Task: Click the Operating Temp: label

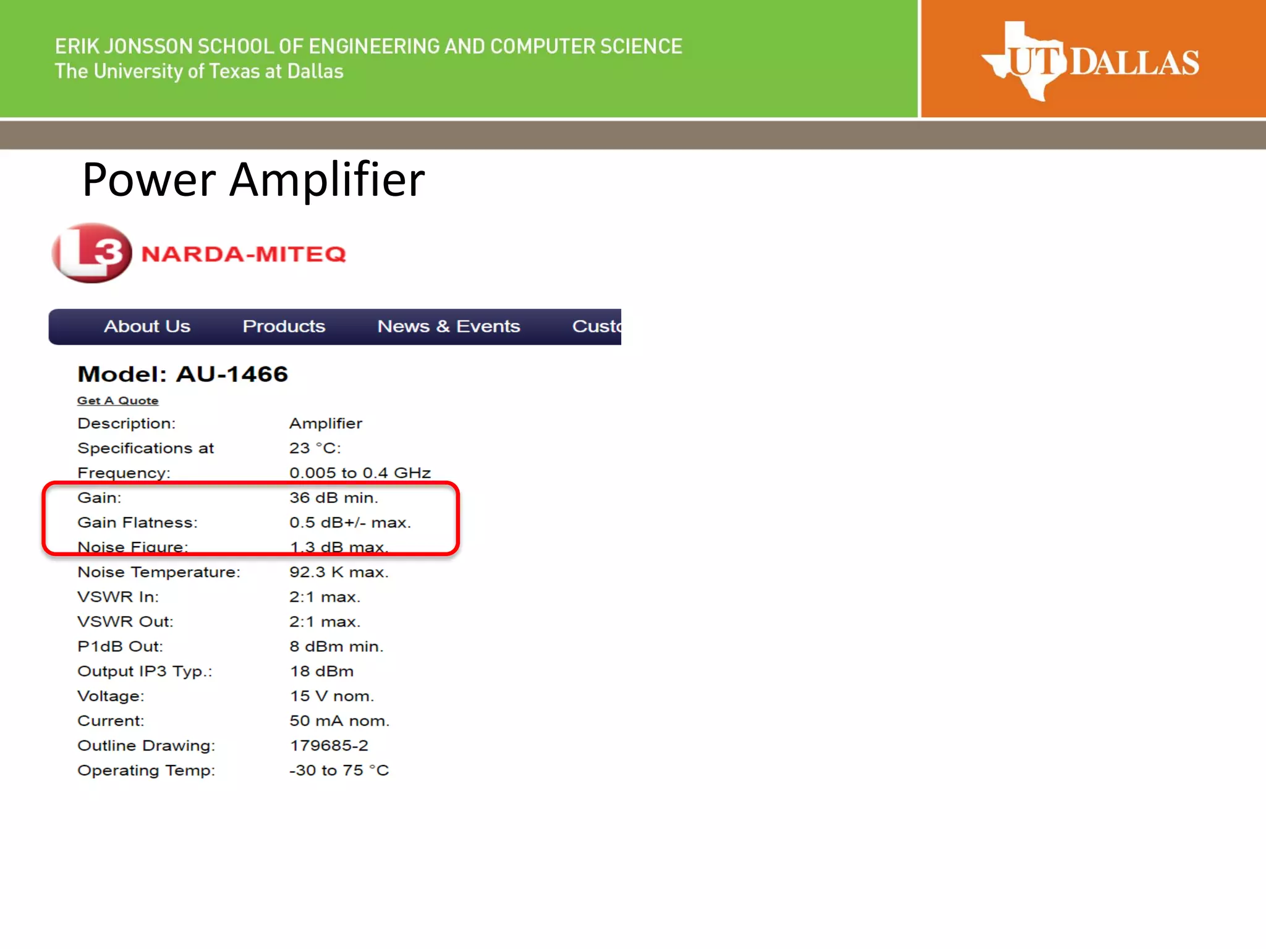Action: click(x=147, y=770)
